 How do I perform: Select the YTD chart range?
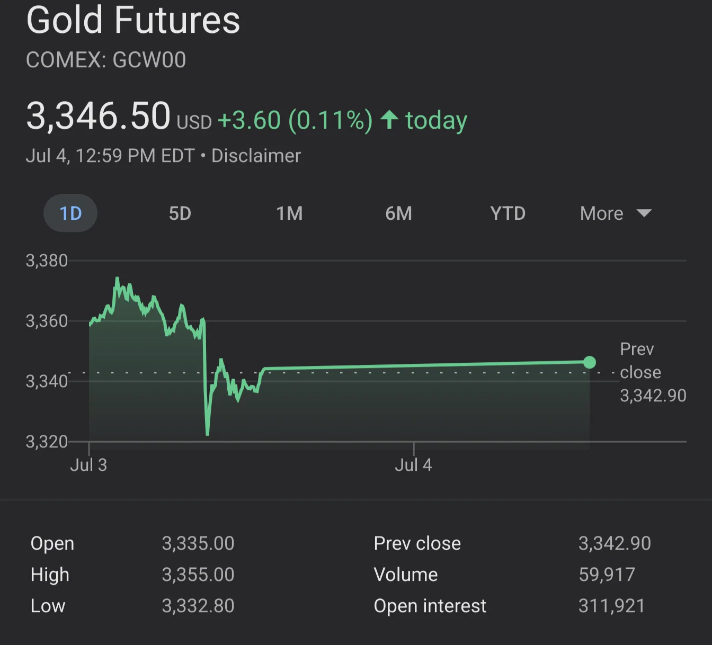tap(508, 213)
